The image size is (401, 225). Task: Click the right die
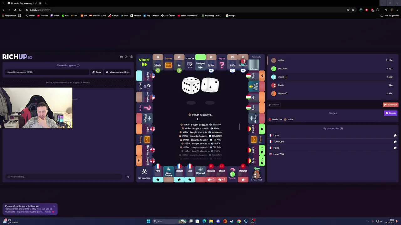210,85
